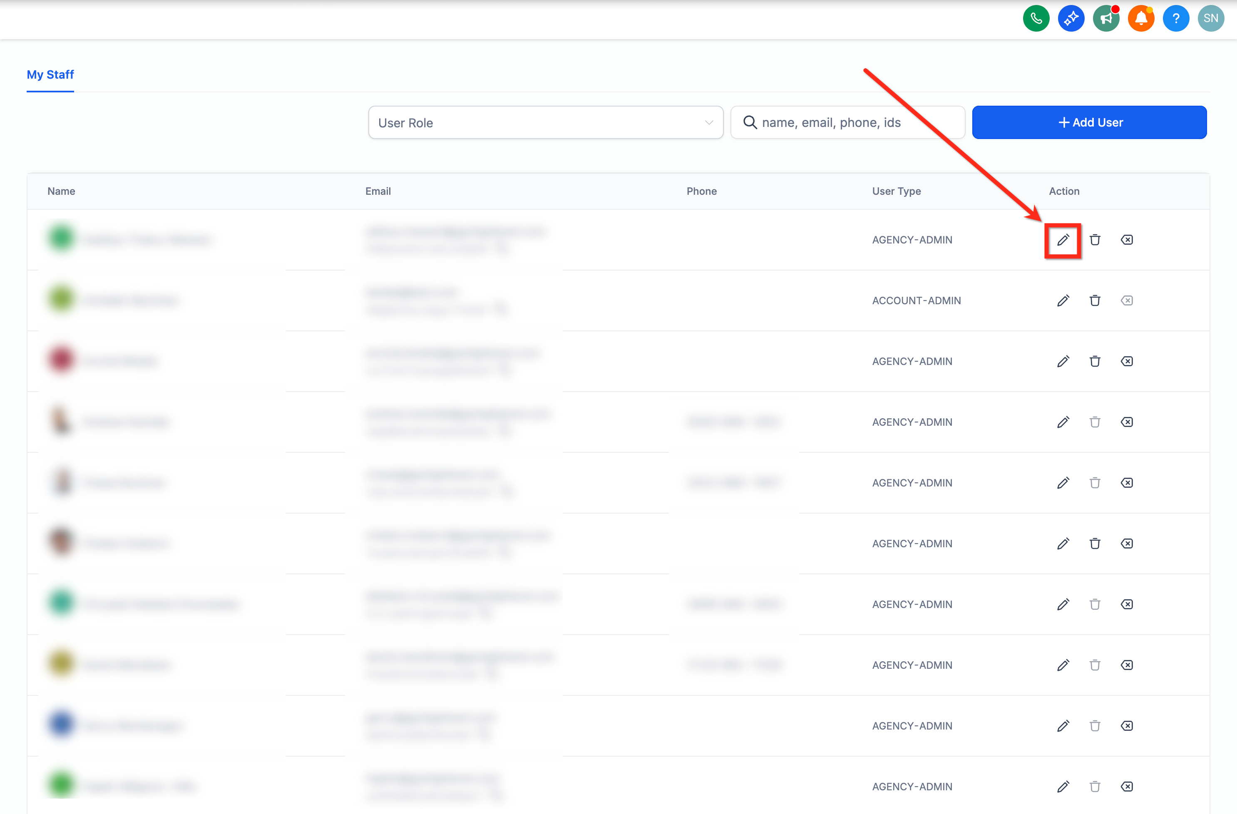Disable the last visible row's user

point(1126,787)
